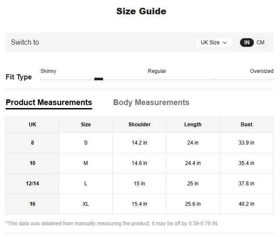Screen dimensions: 280x237
Task: Click the Skinny fit label
Action: [x=48, y=71]
